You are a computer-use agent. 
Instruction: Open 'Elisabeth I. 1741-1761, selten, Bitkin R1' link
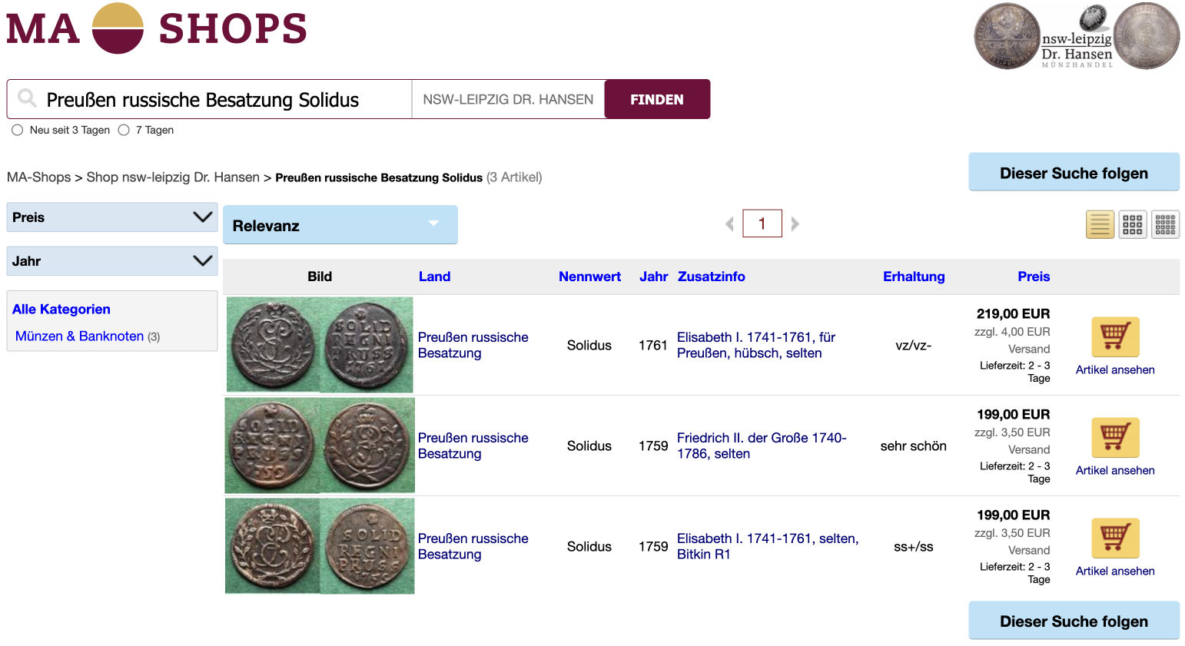(768, 546)
